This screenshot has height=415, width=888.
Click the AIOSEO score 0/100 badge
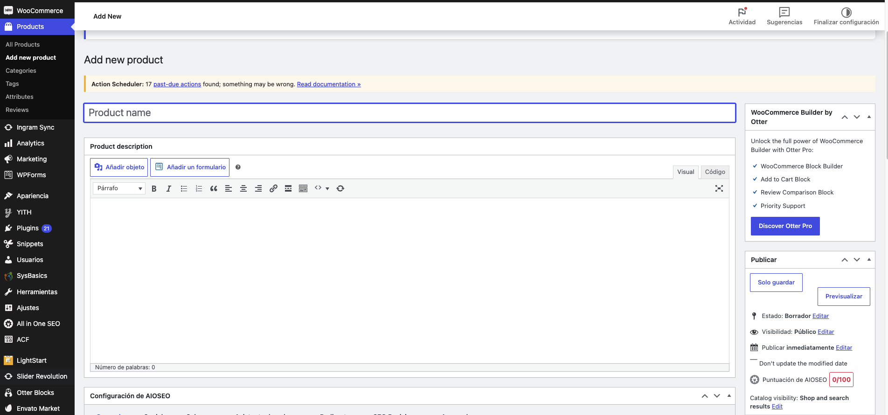tap(841, 380)
